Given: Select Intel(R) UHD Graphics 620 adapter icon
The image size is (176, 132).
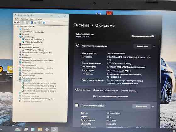Looking at the screenshot, I should point(23,39).
